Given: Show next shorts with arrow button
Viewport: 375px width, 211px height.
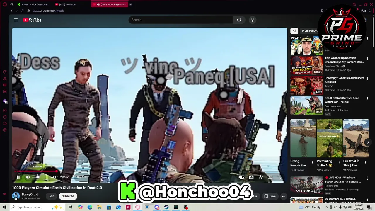Looking at the screenshot, I should (x=368, y=142).
